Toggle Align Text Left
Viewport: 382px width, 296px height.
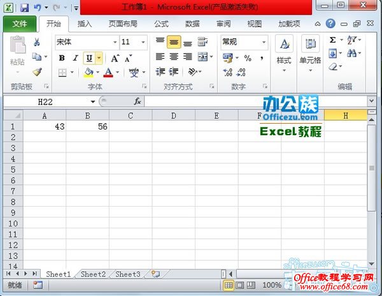[x=160, y=57]
